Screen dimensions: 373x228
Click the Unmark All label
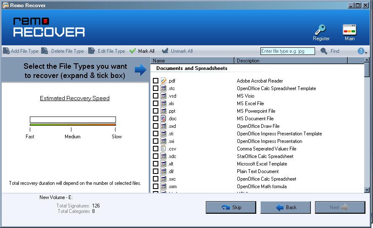[x=182, y=51]
